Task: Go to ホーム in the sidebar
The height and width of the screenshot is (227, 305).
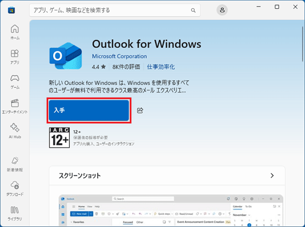Action: 15,32
